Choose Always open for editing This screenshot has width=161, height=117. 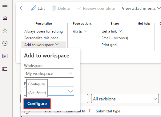pyautogui.click(x=43, y=31)
